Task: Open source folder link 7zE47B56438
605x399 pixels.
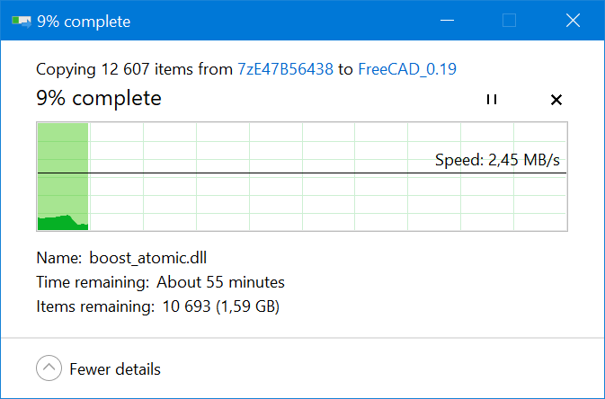Action: [x=285, y=68]
